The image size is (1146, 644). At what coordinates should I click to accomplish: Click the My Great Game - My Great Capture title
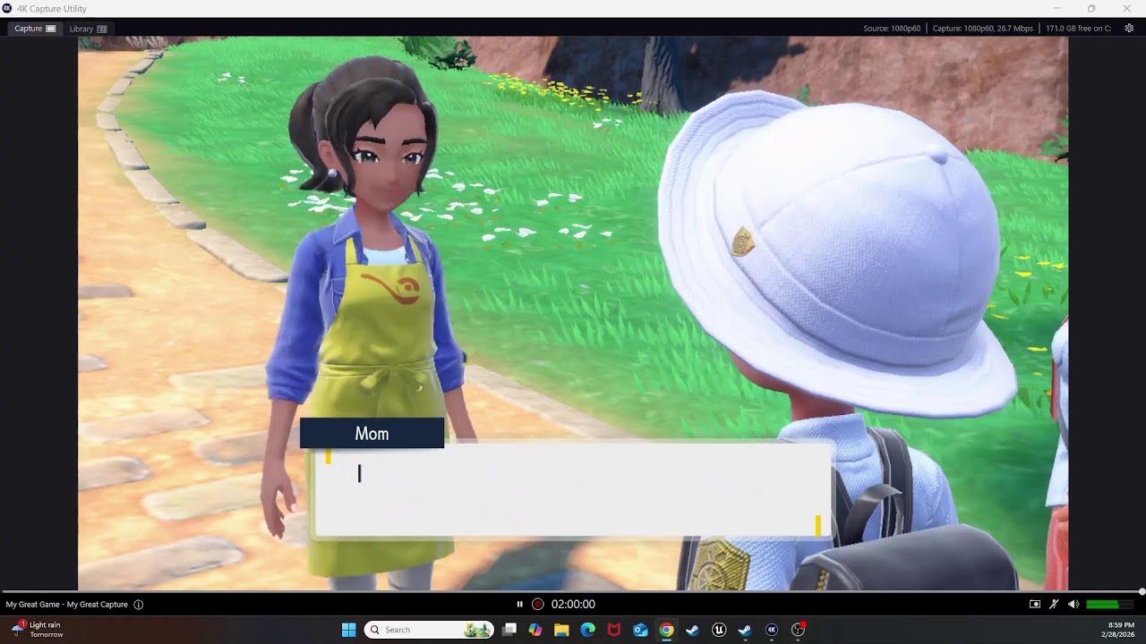tap(67, 605)
